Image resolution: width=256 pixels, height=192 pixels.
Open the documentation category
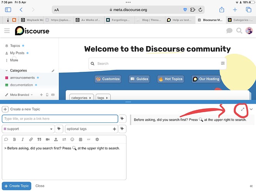(x=22, y=85)
